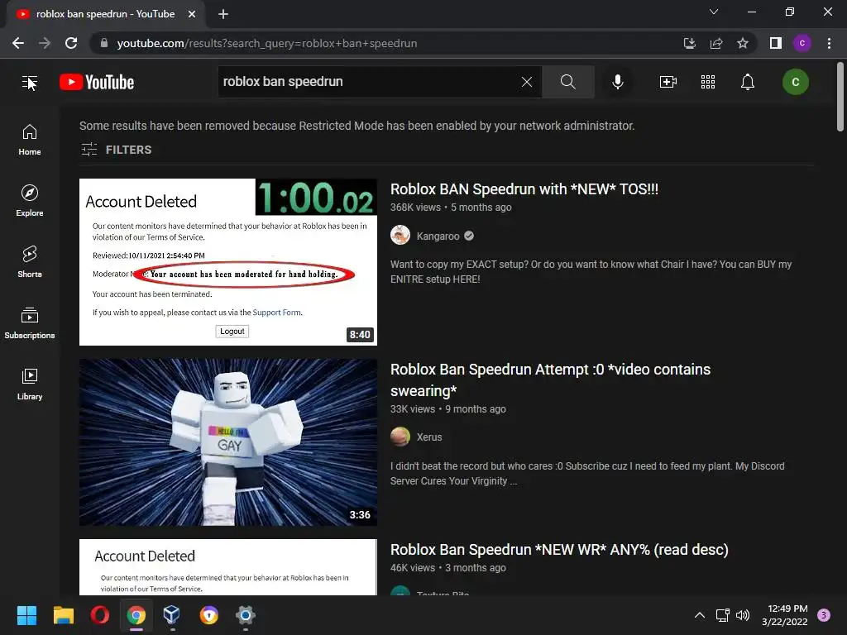Open the tab search chevron dropdown
847x635 pixels.
[714, 12]
